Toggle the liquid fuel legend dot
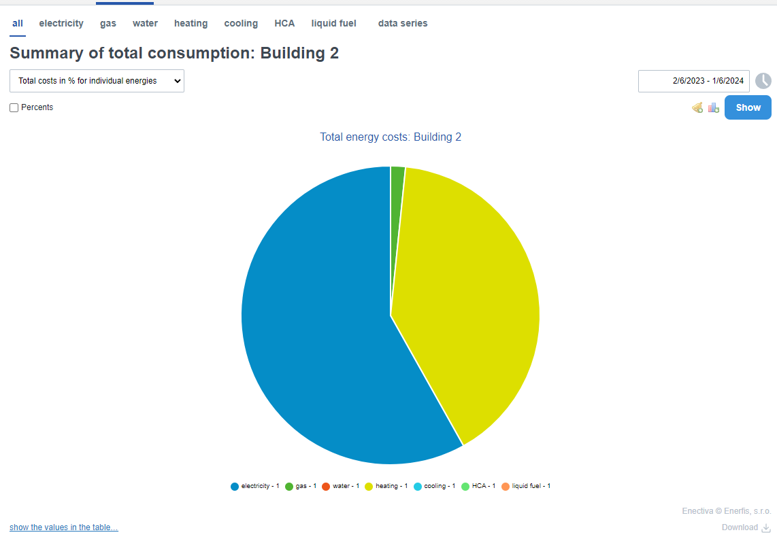Image resolution: width=777 pixels, height=539 pixels. 506,487
